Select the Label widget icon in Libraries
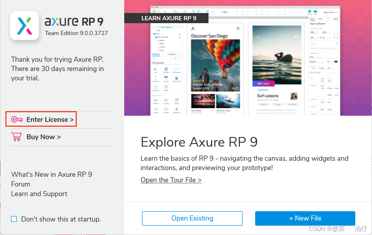 pyautogui.click(x=155, y=68)
